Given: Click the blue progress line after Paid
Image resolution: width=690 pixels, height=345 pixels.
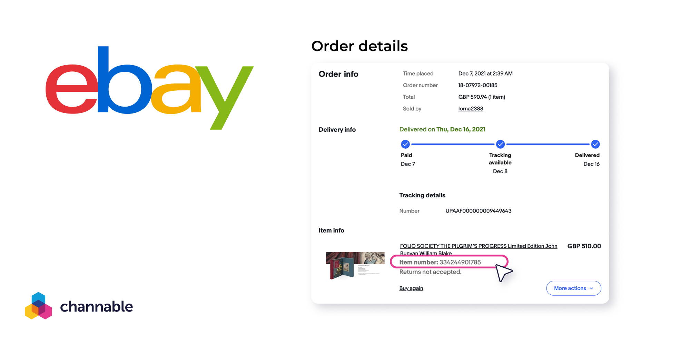Looking at the screenshot, I should pos(453,144).
